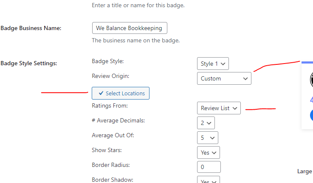Viewport: 313px width, 183px height.
Task: Click the chevron arrow beside Review List
Action: tap(235, 108)
